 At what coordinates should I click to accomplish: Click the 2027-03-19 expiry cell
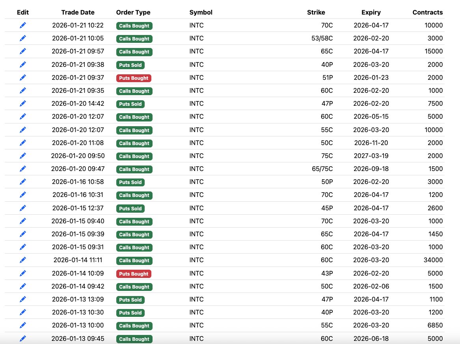[x=371, y=156]
